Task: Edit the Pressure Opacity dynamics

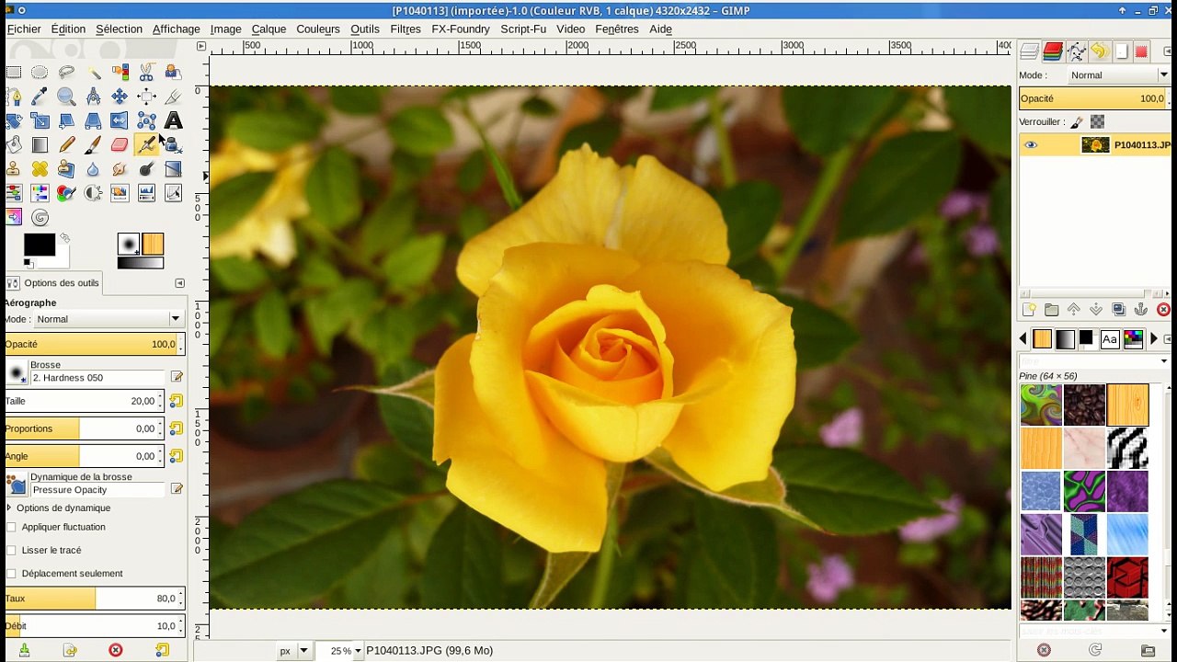Action: click(177, 490)
